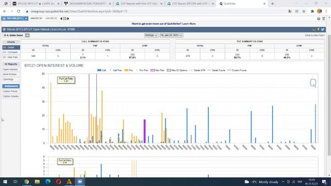
Task: Switch to the first COT Reports tab
Action: coord(139,4)
